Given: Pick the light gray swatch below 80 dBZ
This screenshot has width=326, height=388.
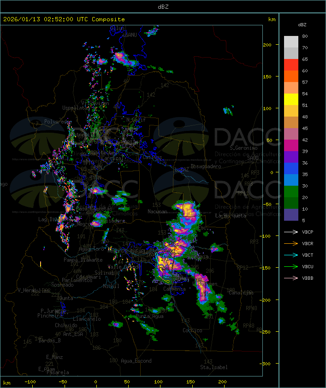Looking at the screenshot, I should coord(291,42).
